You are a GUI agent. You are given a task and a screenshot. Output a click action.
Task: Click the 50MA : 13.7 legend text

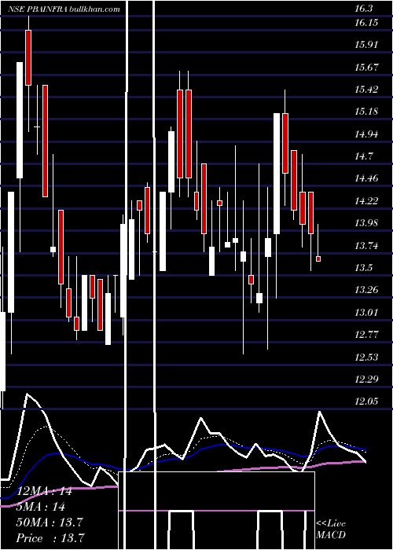(50, 522)
